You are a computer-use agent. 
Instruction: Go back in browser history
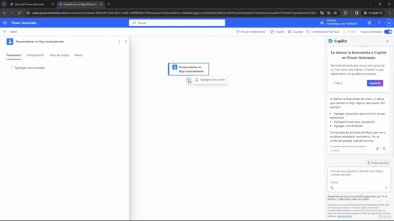click(4, 13)
